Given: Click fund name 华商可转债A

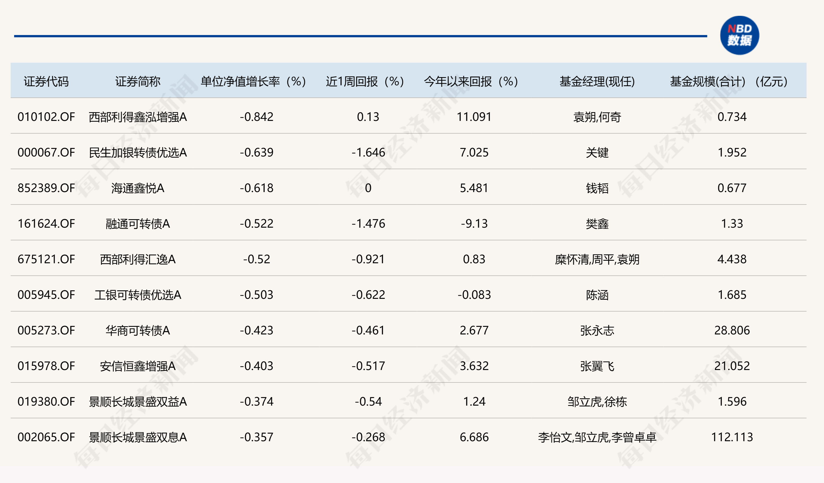Looking at the screenshot, I should point(138,331).
